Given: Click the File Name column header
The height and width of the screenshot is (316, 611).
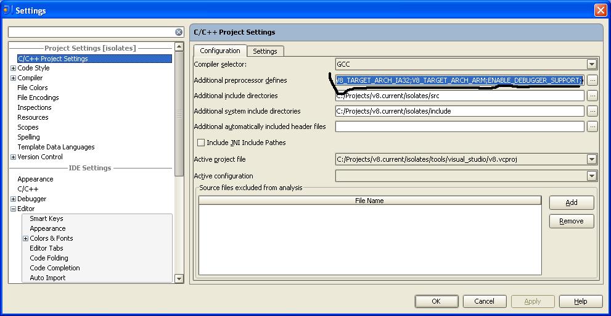Looking at the screenshot, I should 370,201.
